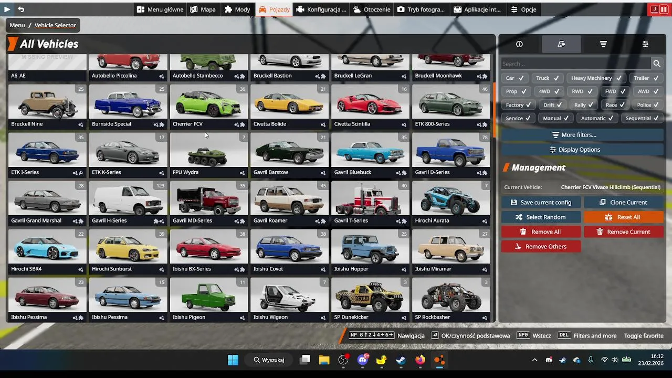Toggle the Heavy Machinery filter

(596, 78)
